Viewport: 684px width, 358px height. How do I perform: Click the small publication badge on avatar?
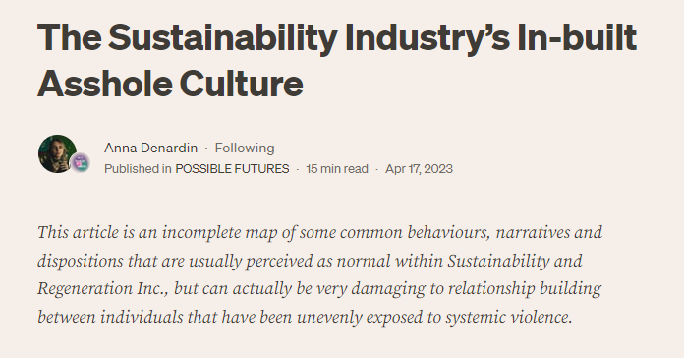point(81,163)
